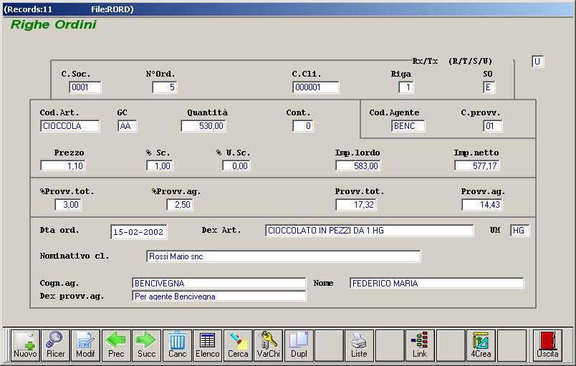Click Nominativo cl. field Rossi Mario snc
Viewport: 576px width, 366px height.
[x=283, y=256]
